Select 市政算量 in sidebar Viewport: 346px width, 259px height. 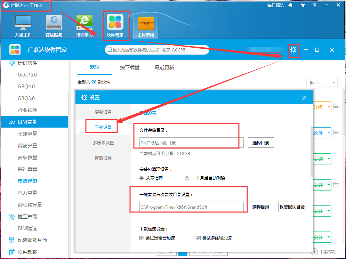coord(27,181)
